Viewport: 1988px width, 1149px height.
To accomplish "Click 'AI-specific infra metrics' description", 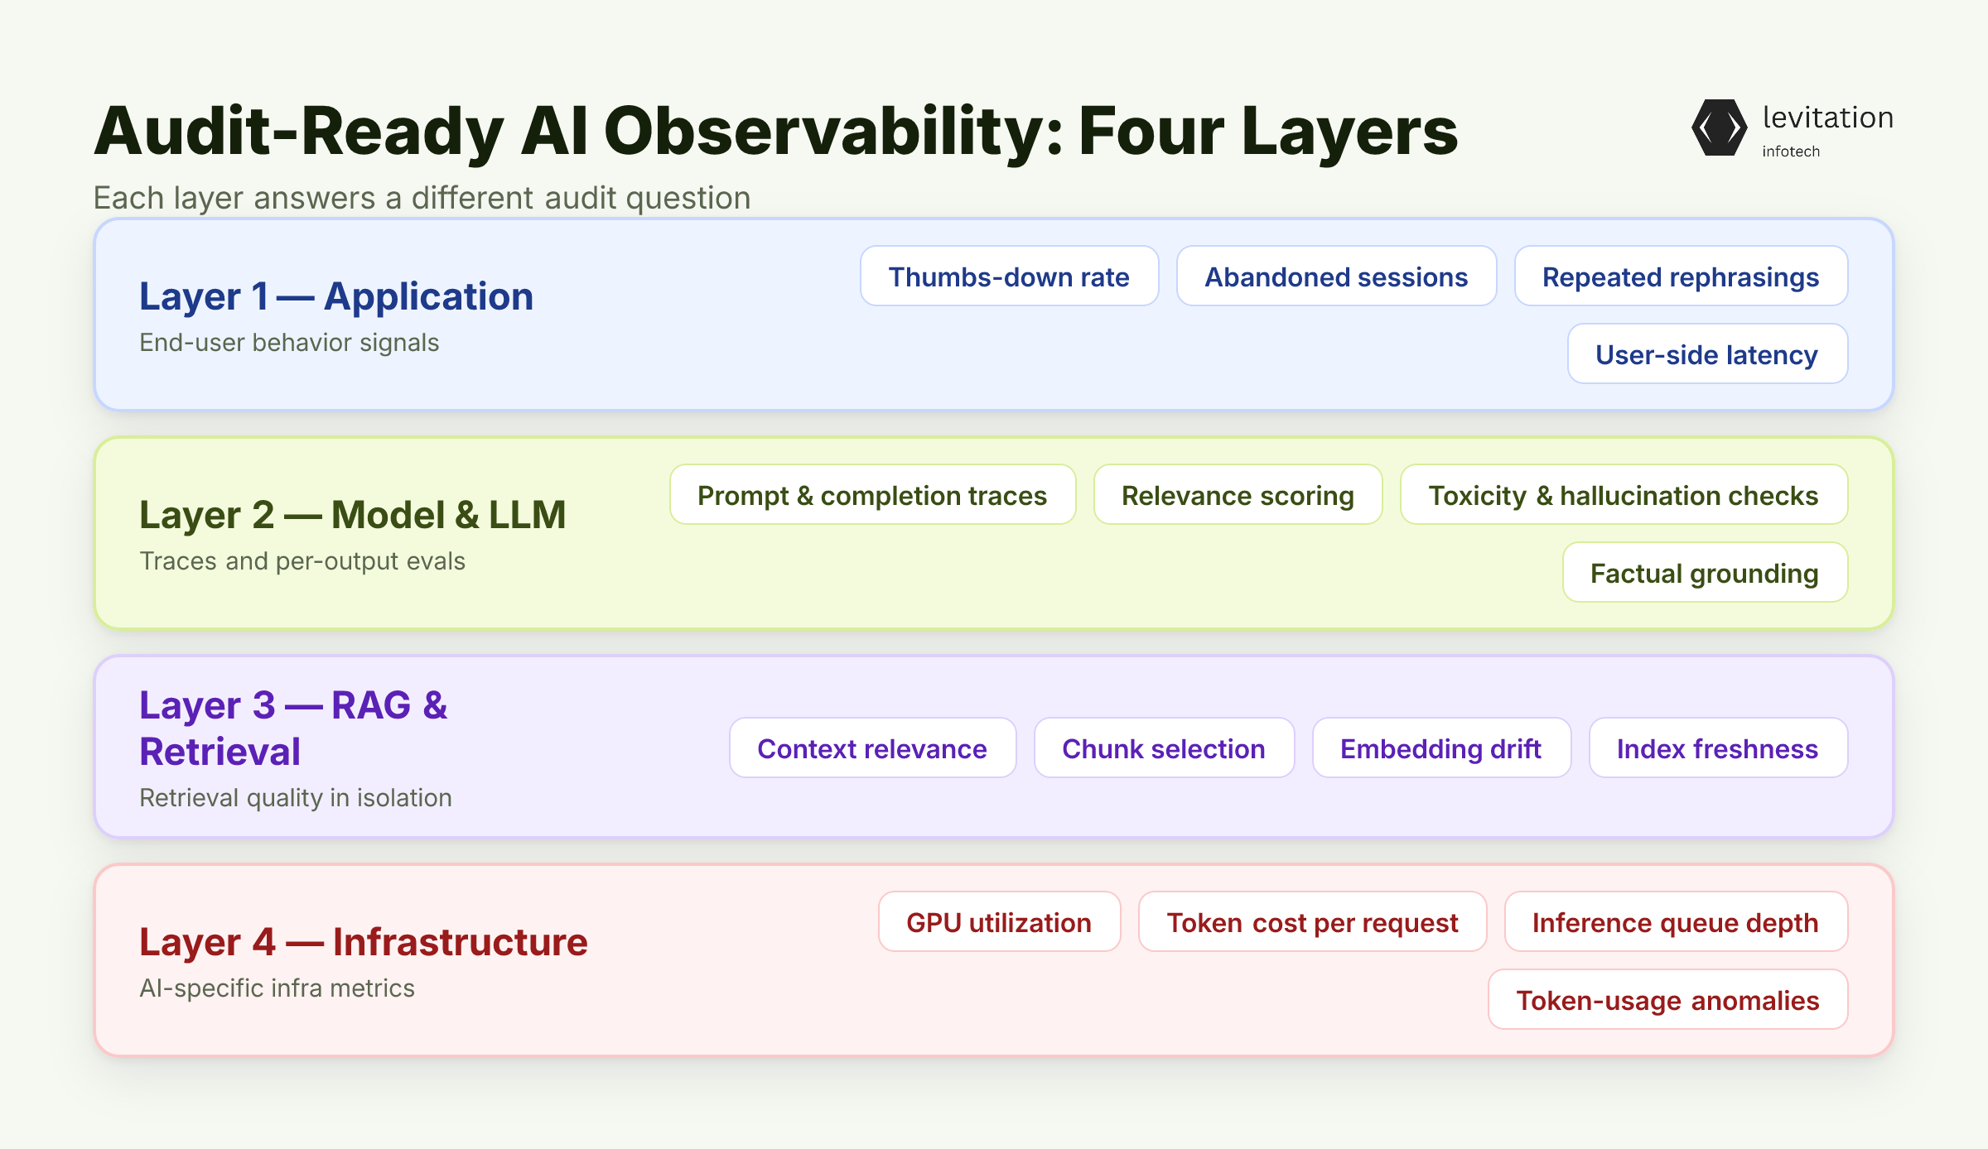I will pyautogui.click(x=277, y=988).
